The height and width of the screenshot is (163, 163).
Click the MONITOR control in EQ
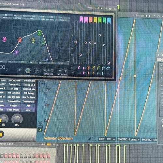pos(49,72)
